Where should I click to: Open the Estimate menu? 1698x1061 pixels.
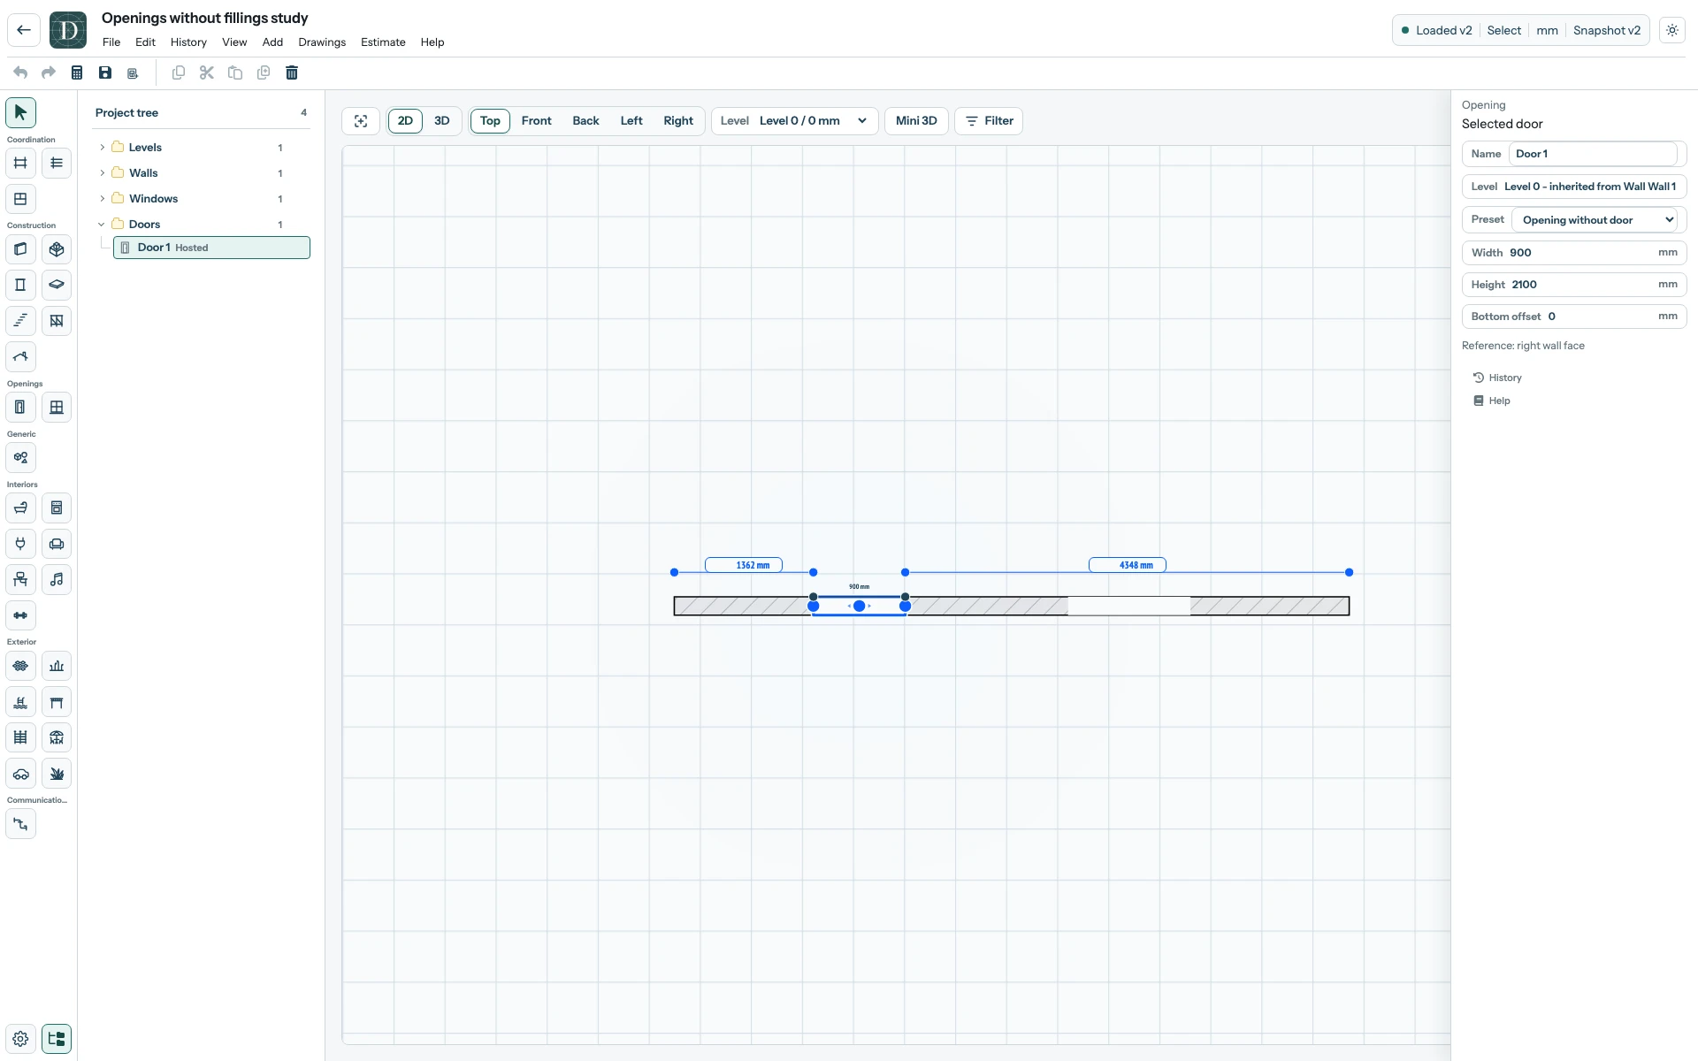383,42
